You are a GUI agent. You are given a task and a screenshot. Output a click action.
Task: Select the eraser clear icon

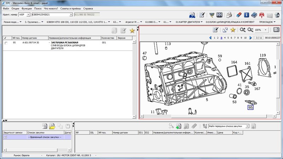238,15
